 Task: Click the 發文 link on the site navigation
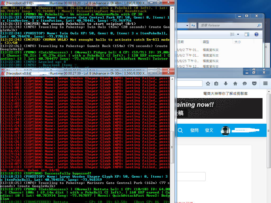pos(209,130)
